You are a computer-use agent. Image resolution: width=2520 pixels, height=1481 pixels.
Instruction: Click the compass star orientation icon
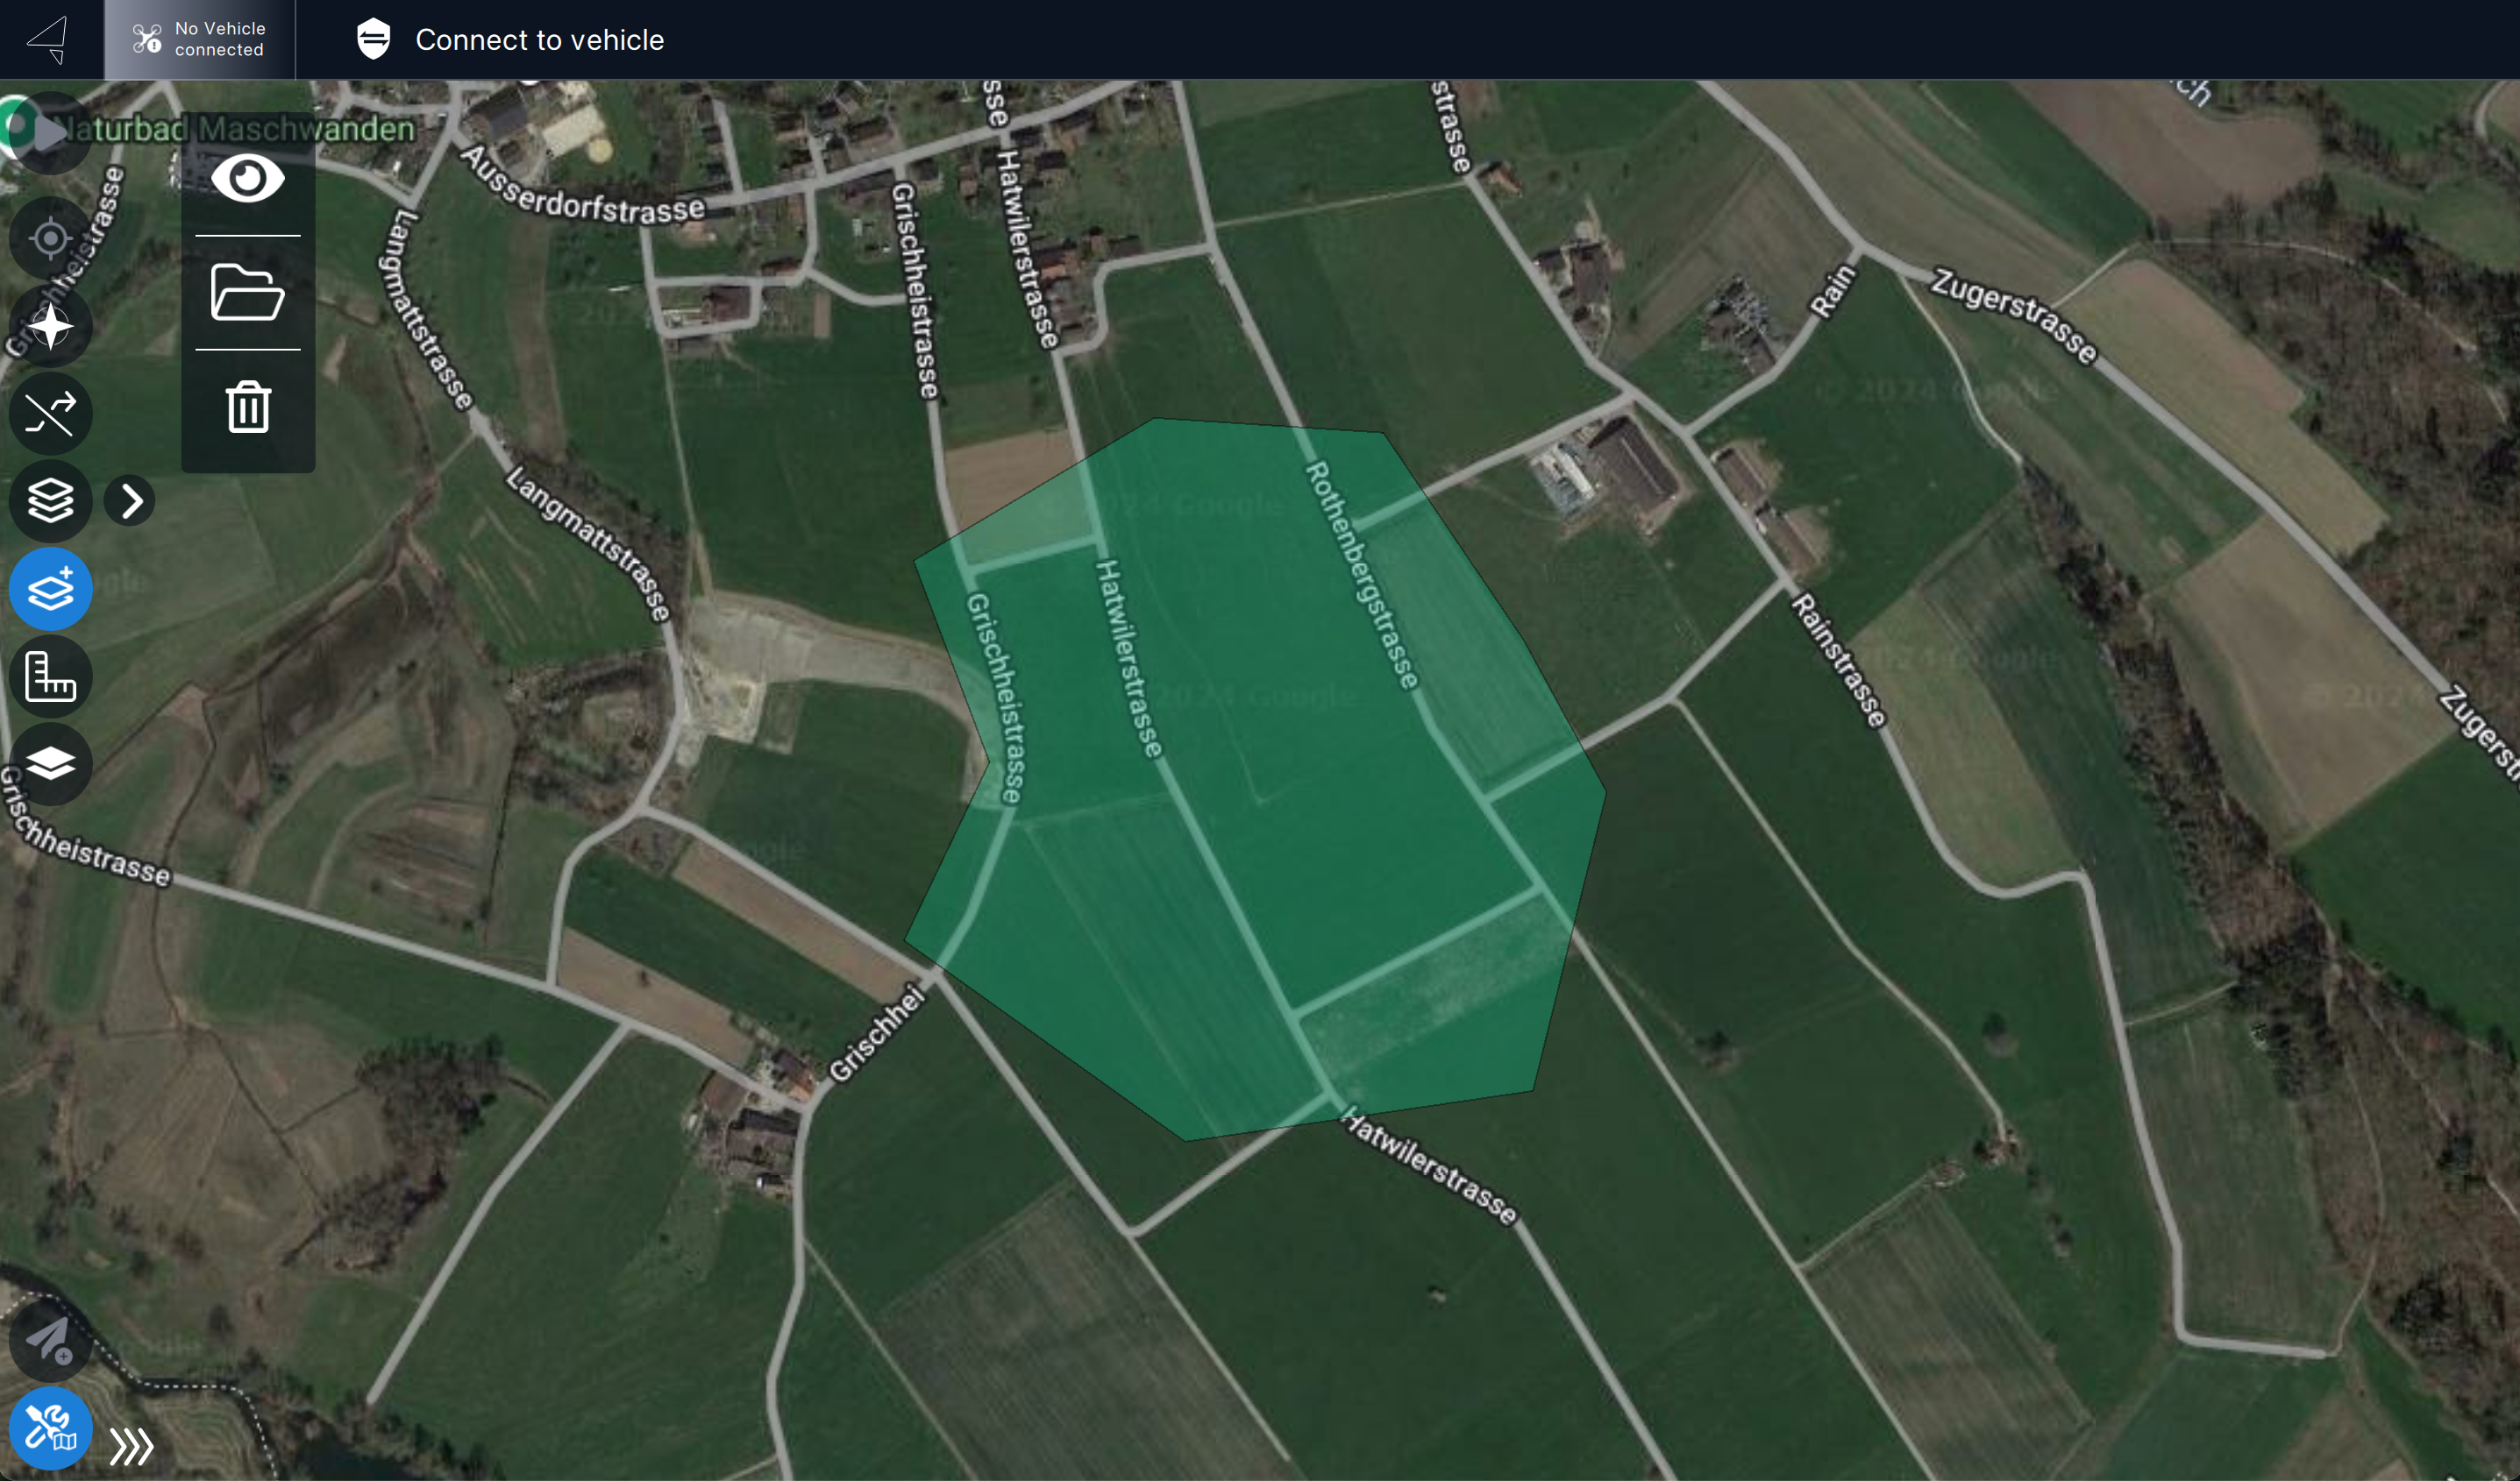click(50, 326)
